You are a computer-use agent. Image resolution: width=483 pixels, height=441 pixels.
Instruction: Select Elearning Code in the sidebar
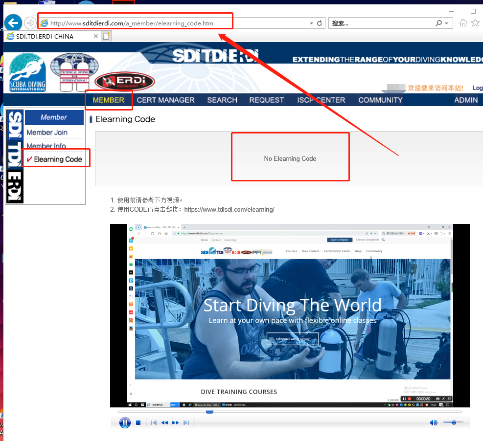pyautogui.click(x=58, y=159)
